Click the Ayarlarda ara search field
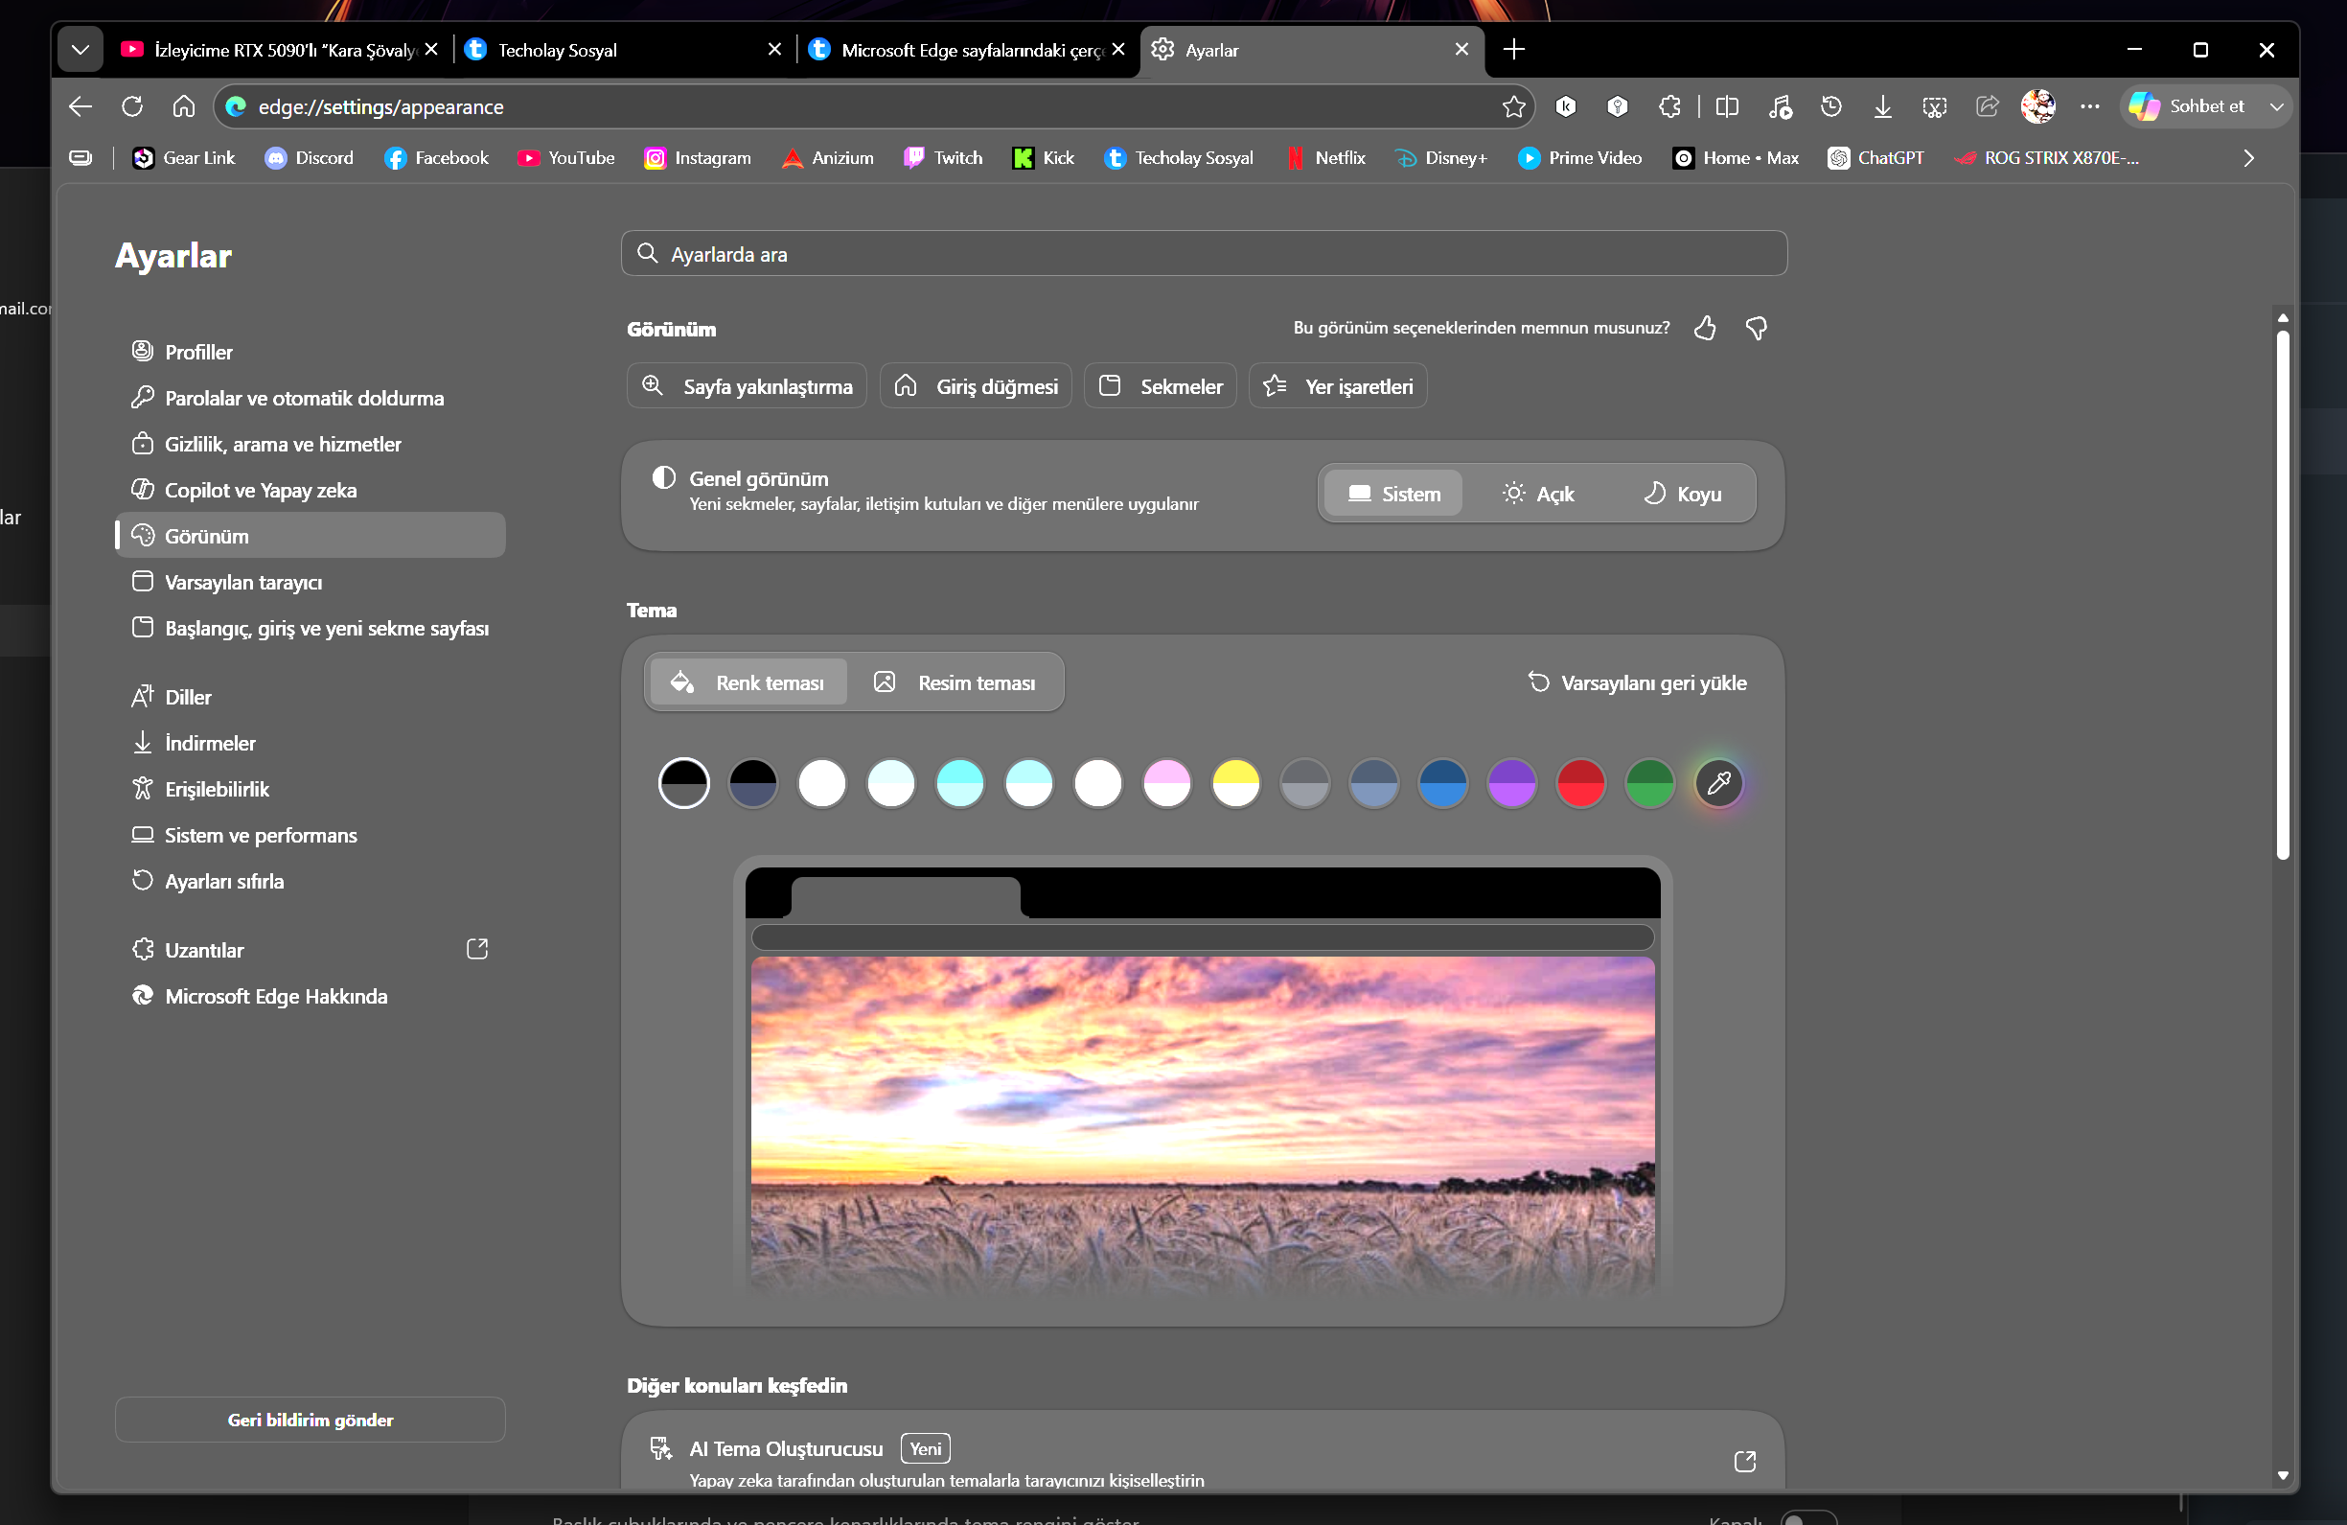 pos(1204,253)
